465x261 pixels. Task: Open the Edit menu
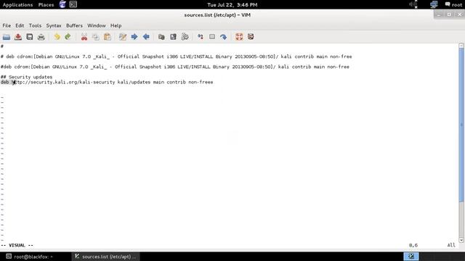[x=20, y=26]
